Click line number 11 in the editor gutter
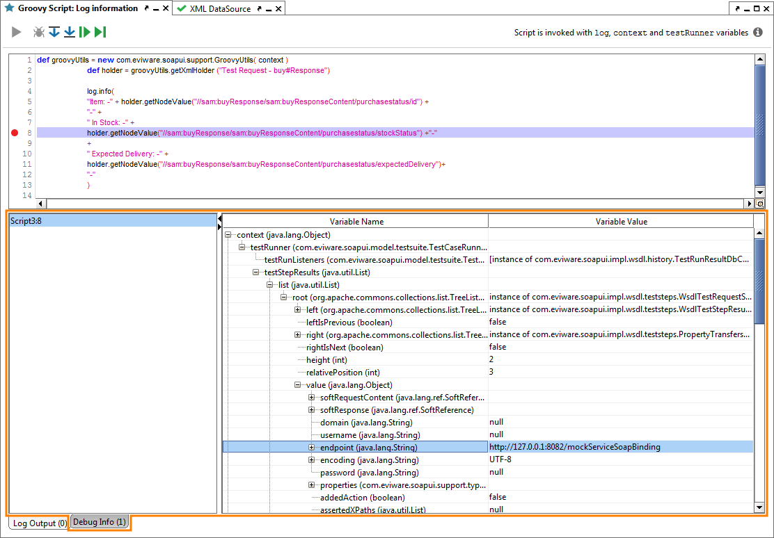The height and width of the screenshot is (538, 774). pyautogui.click(x=26, y=164)
